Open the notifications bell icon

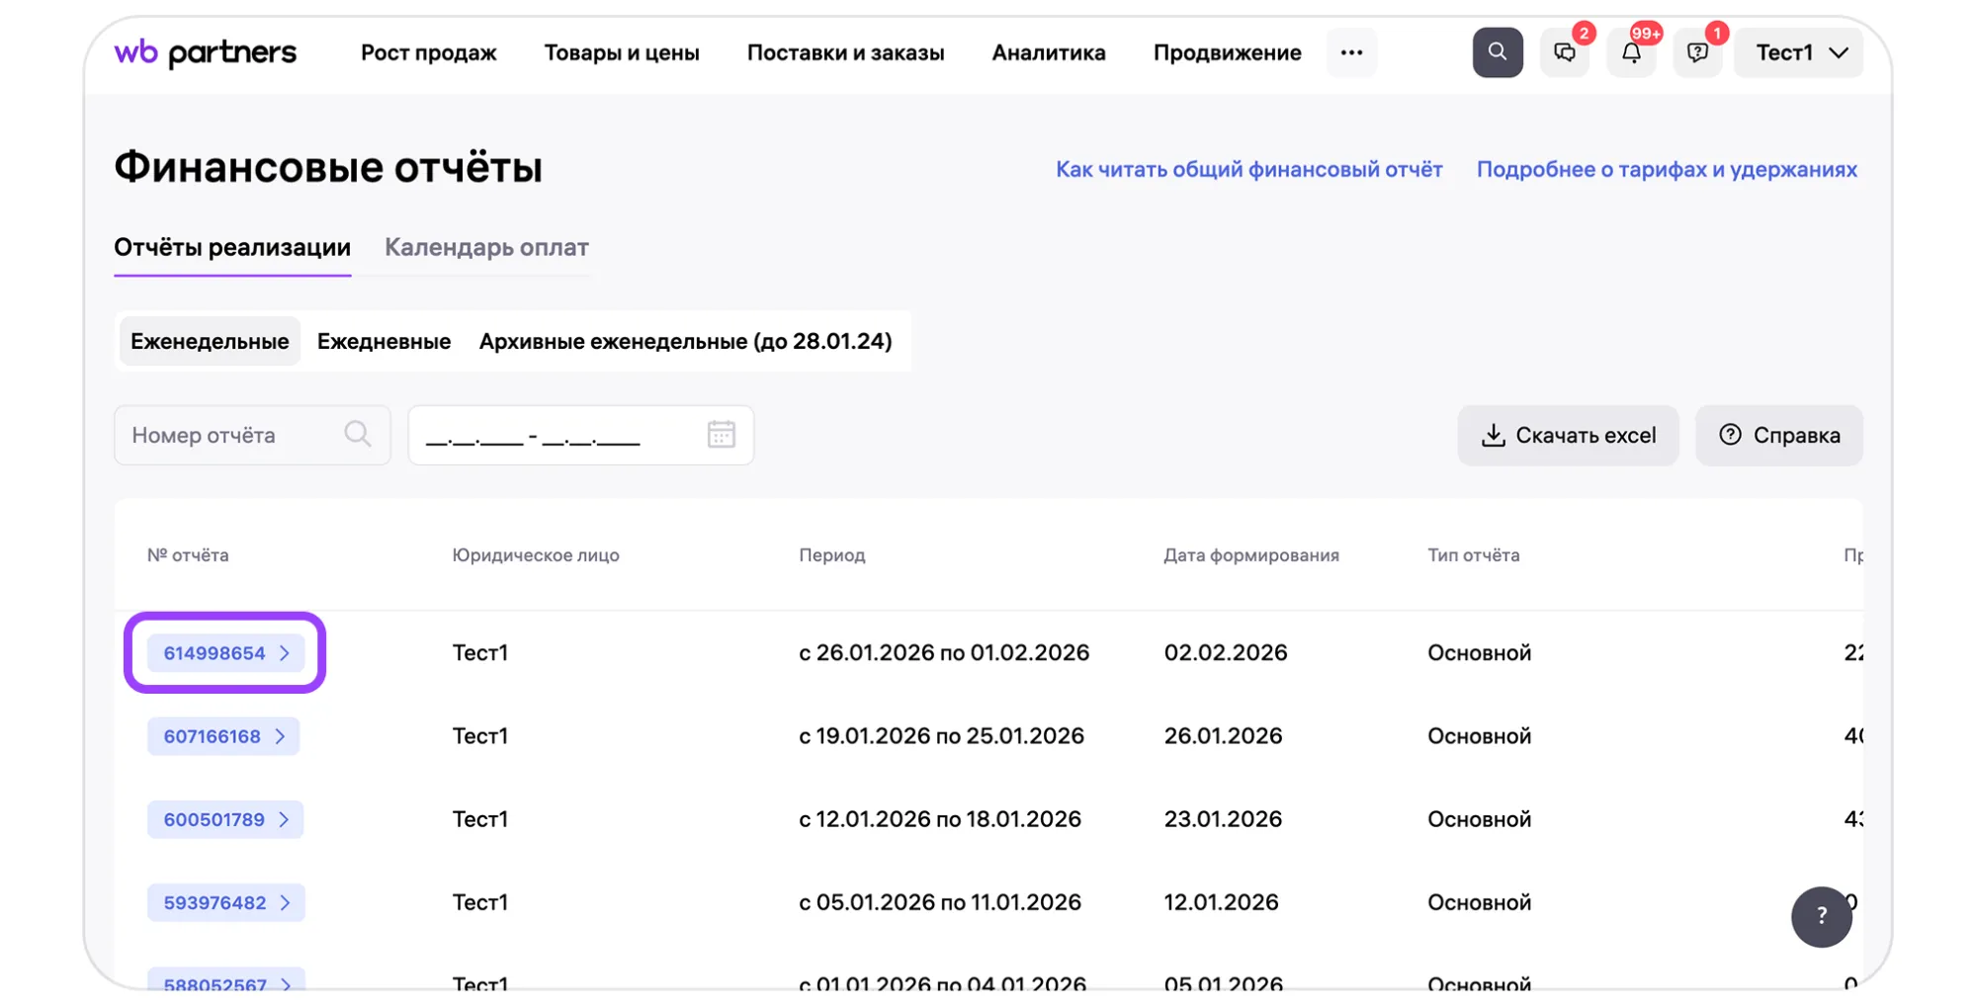pos(1631,53)
